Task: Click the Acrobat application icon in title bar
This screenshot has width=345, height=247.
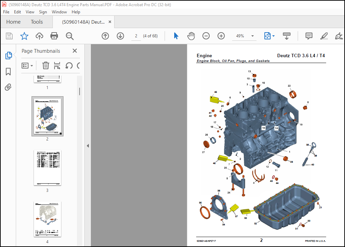Action: 4,4
